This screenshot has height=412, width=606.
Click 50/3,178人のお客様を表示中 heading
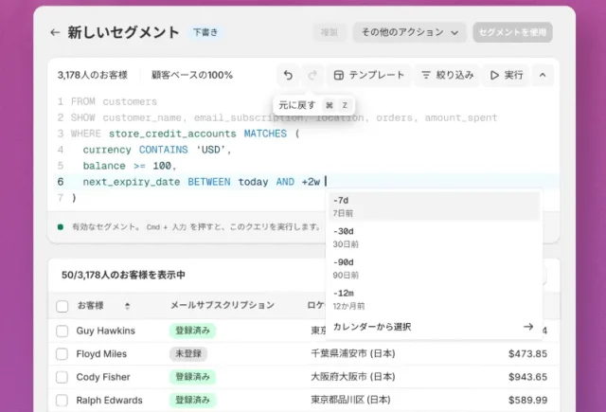coord(123,276)
